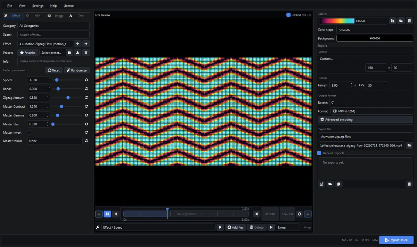Click the palette edit icon beside Global
The width and height of the screenshot is (417, 247).
tap(393, 21)
